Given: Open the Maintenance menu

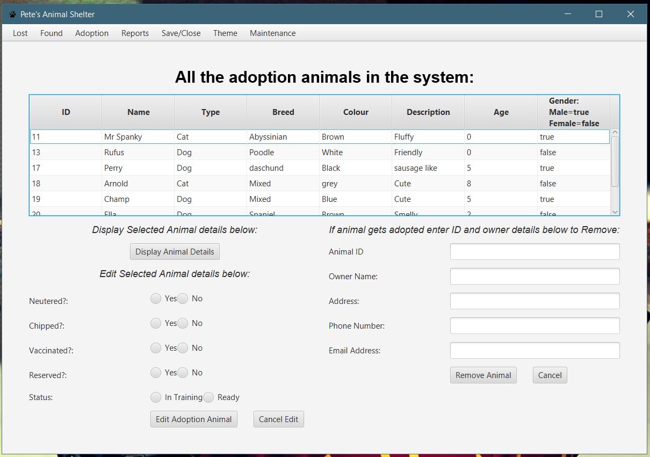Looking at the screenshot, I should pos(272,33).
